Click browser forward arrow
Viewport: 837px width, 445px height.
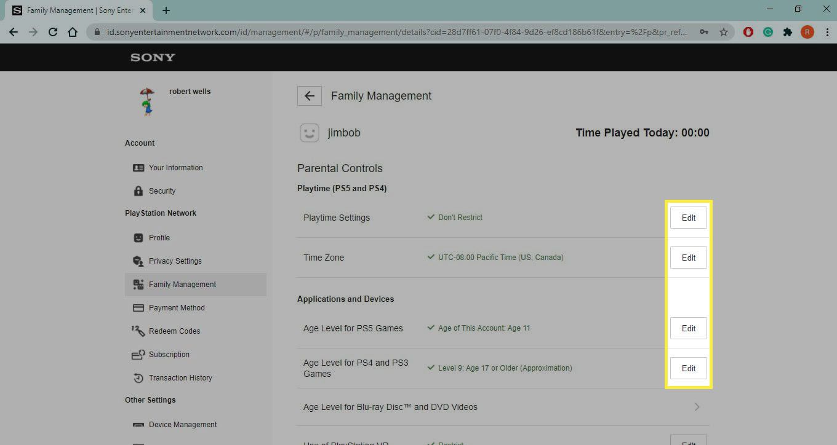pyautogui.click(x=33, y=32)
